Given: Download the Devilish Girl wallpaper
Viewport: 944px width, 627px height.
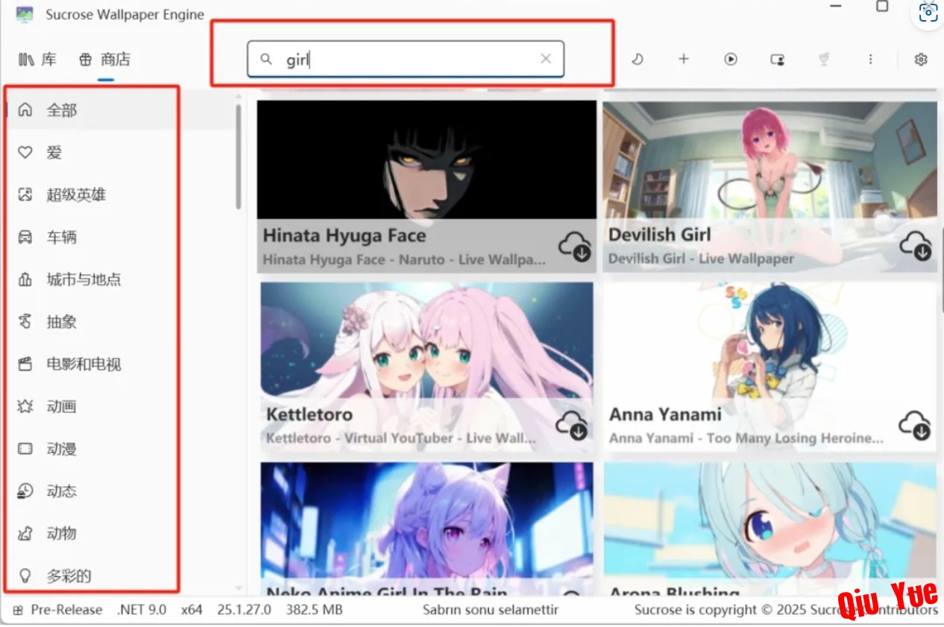Looking at the screenshot, I should coord(915,245).
